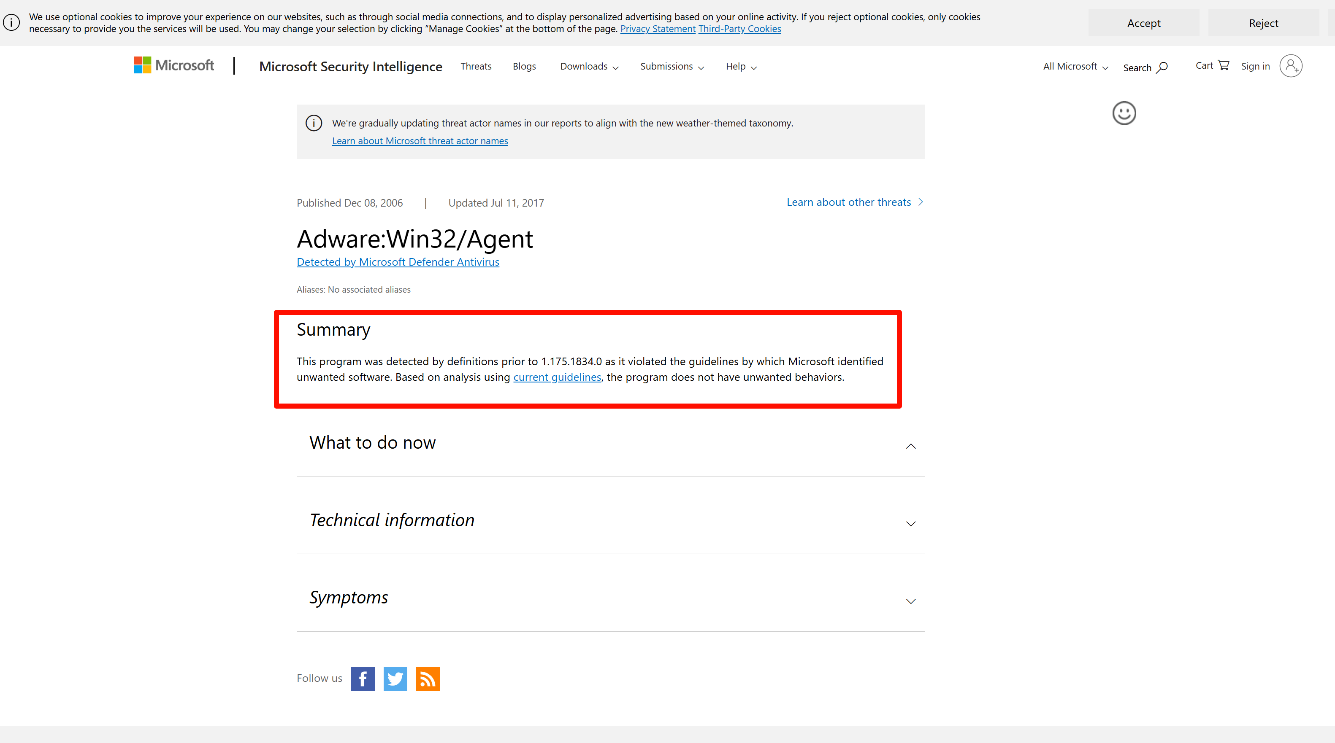The height and width of the screenshot is (743, 1335).
Task: Open Search with magnifier icon
Action: [x=1145, y=67]
